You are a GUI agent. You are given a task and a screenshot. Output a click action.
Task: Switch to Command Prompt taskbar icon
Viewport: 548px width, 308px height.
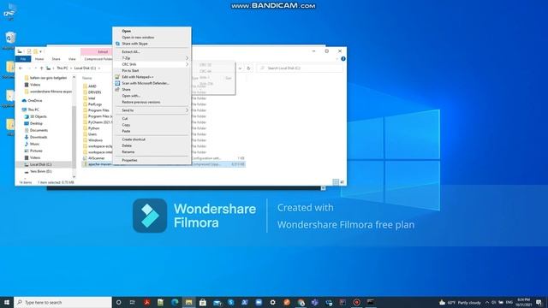point(371,302)
